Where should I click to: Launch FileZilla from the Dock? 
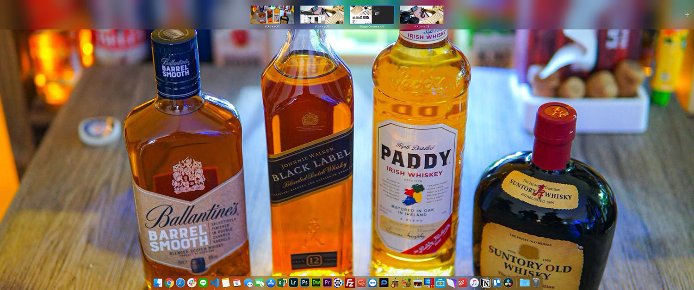coord(350,283)
